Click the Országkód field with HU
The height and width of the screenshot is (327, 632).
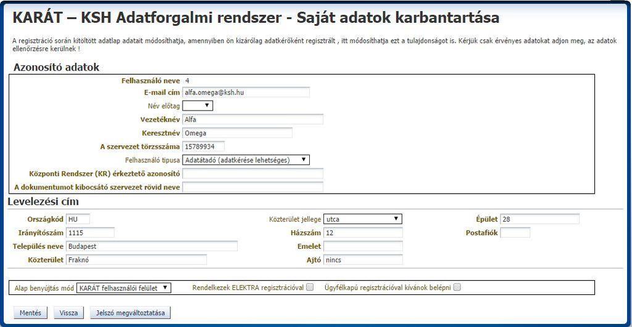(78, 219)
